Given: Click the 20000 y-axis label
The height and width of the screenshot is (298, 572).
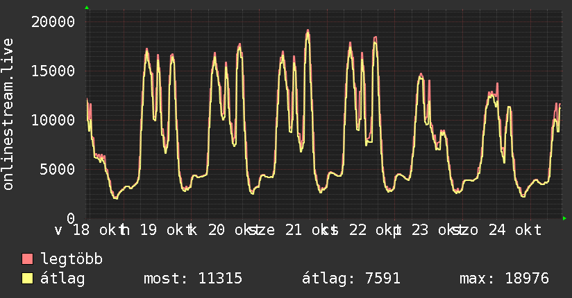Looking at the screenshot, I should pyautogui.click(x=53, y=22).
